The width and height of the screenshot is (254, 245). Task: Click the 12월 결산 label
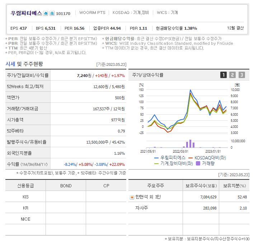click(235, 28)
